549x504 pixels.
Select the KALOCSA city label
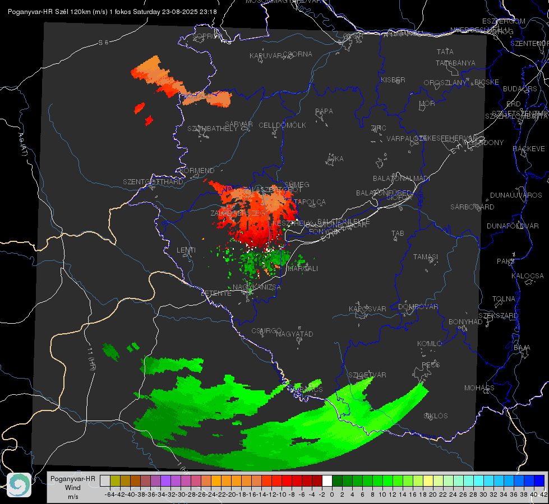pos(528,276)
